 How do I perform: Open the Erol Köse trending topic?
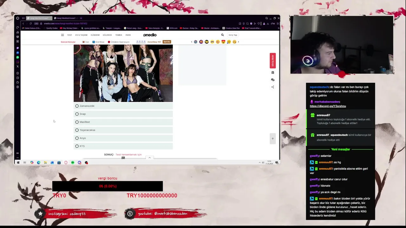click(x=98, y=42)
